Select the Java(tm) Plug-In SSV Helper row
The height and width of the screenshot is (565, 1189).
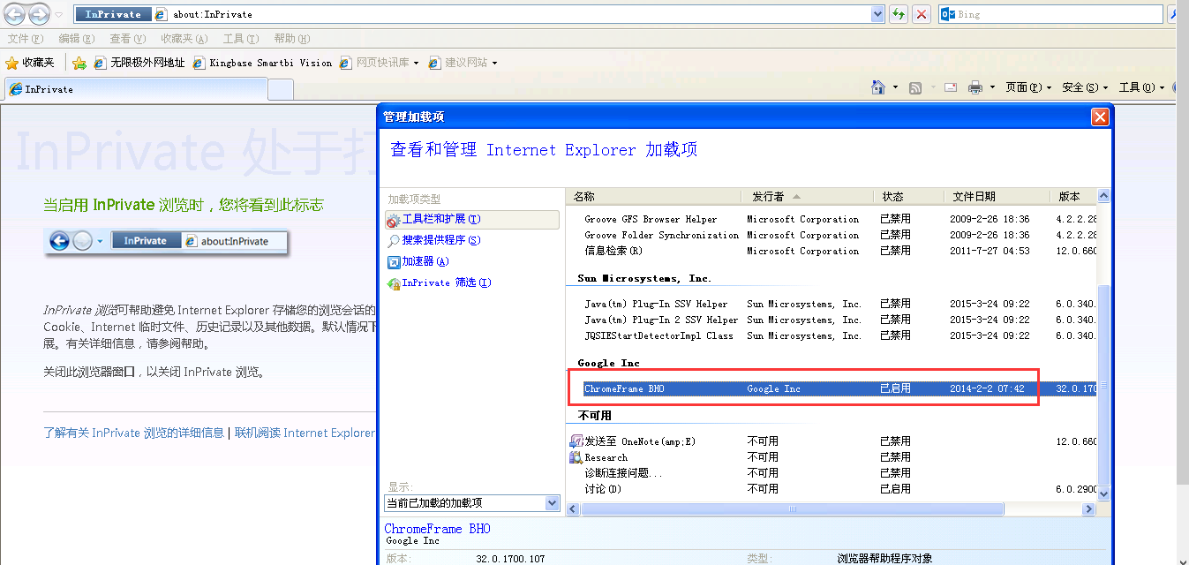tap(832, 304)
